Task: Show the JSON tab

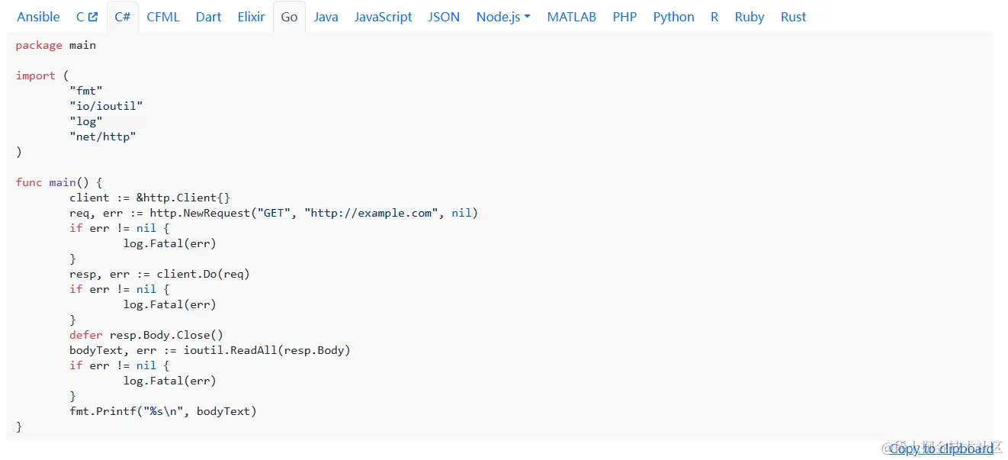Action: (444, 17)
